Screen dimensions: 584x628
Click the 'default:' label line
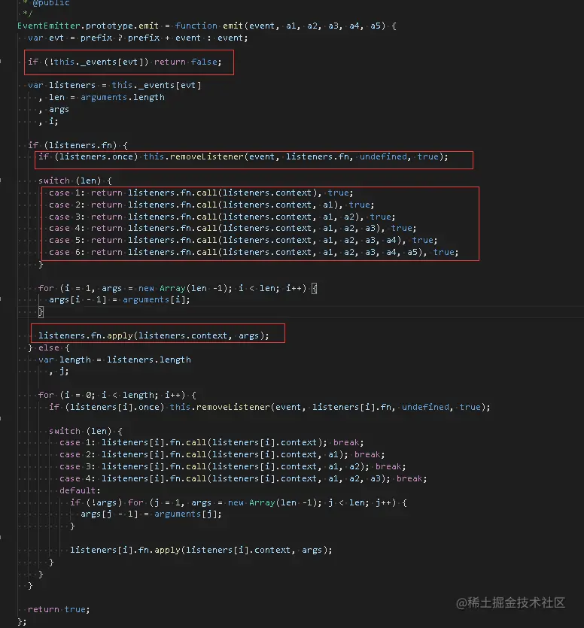coord(80,490)
